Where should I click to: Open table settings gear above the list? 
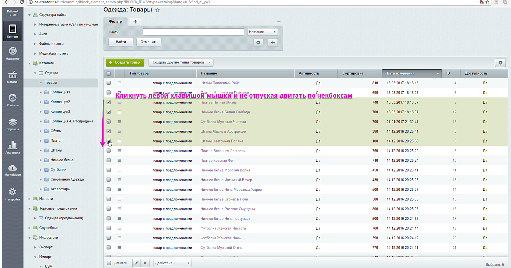[x=500, y=63]
